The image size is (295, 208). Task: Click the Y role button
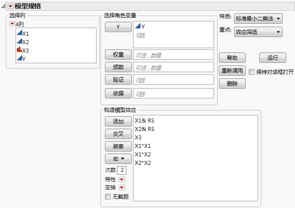click(x=118, y=27)
